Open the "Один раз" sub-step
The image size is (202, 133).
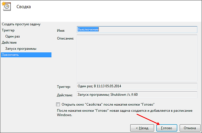12,36
